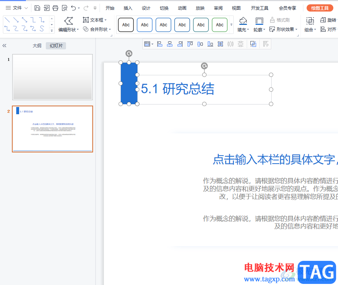Open Print Preview icon
This screenshot has width=338, height=285.
point(65,8)
